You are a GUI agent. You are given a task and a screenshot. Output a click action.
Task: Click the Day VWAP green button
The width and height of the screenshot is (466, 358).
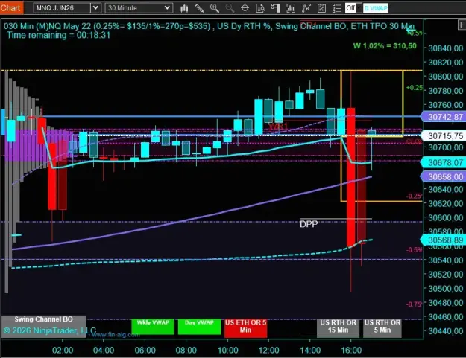(x=199, y=327)
